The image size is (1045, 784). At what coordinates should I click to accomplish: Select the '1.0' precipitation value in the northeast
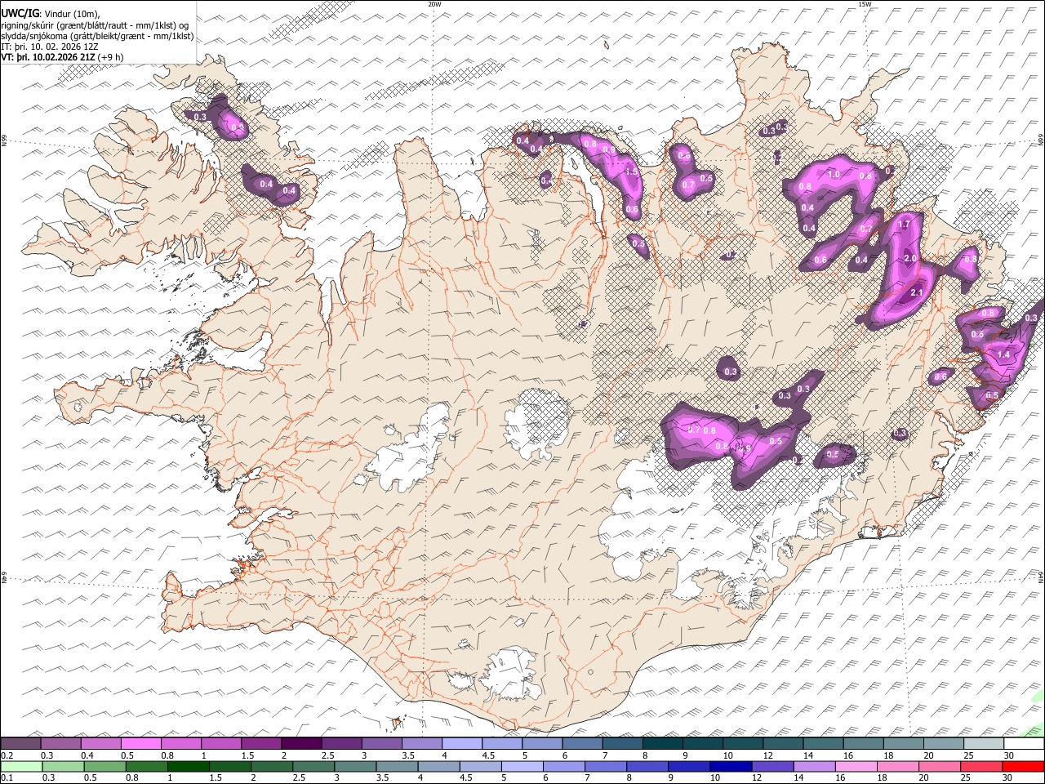834,175
